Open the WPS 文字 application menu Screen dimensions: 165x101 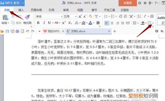[x=11, y=3]
